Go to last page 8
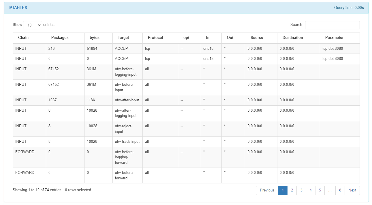Screen dimensions: 372x205 [x=340, y=190]
